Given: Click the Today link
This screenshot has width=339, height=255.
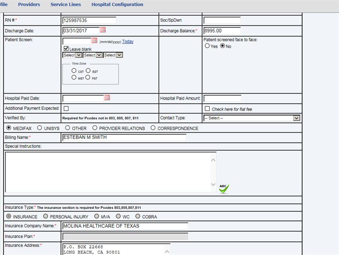Looking at the screenshot, I should point(127,42).
